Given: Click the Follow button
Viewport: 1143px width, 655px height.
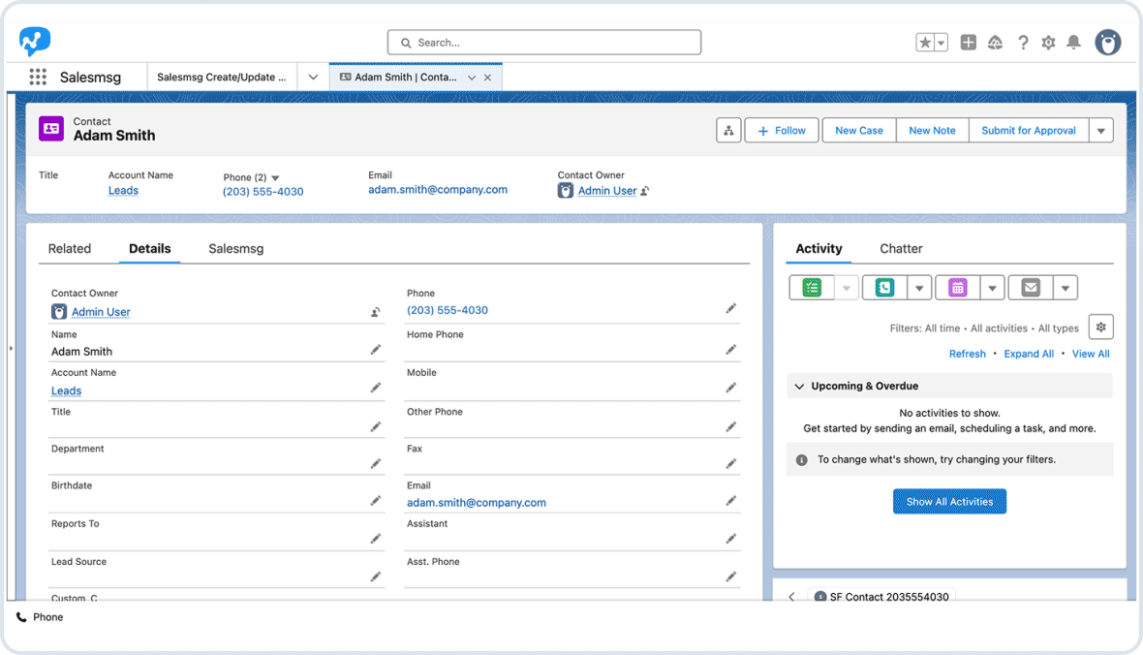Looking at the screenshot, I should pos(782,131).
